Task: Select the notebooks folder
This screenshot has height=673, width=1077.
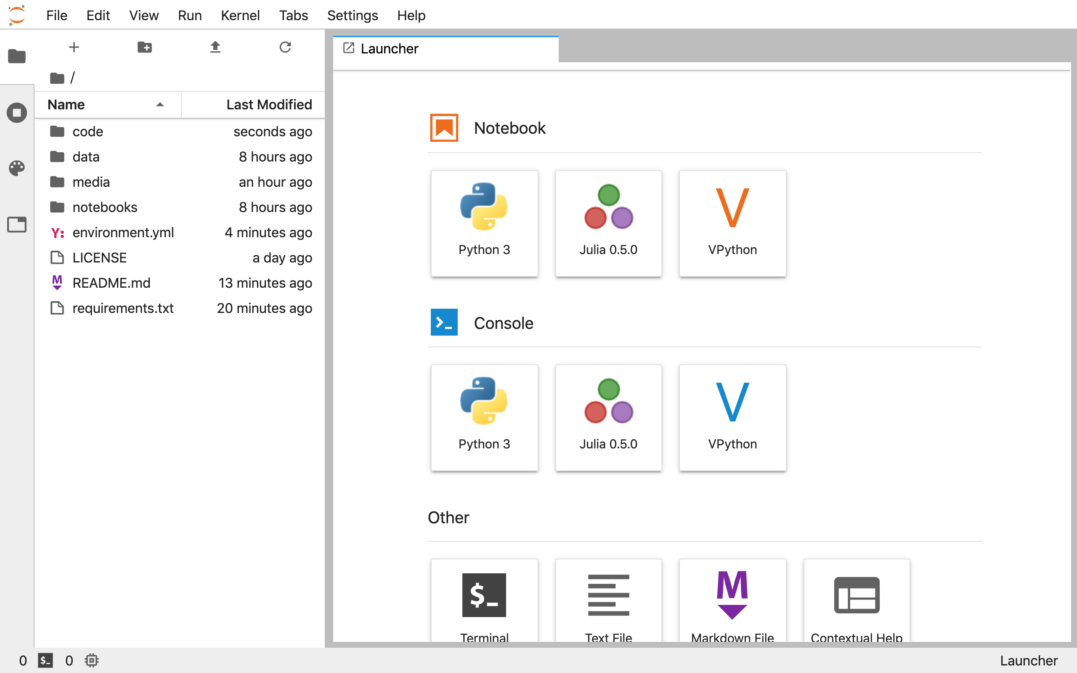Action: click(180, 207)
